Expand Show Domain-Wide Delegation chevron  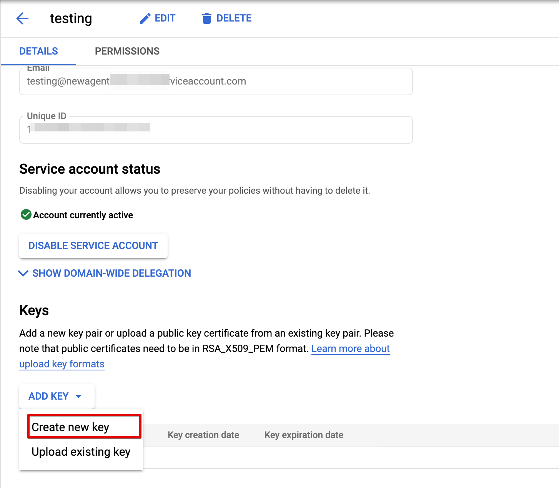tap(23, 273)
